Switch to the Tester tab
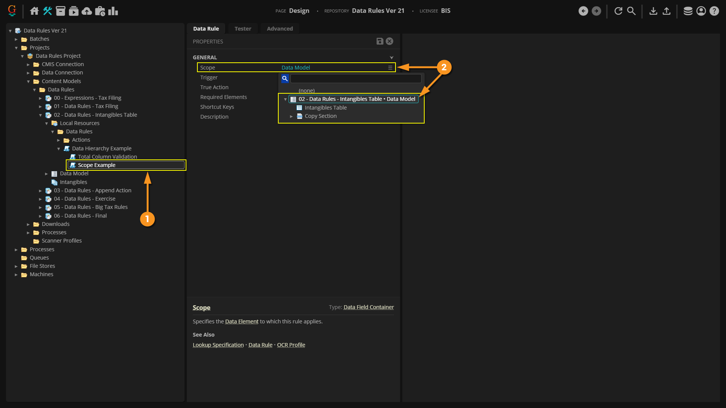Image resolution: width=726 pixels, height=408 pixels. click(x=242, y=29)
